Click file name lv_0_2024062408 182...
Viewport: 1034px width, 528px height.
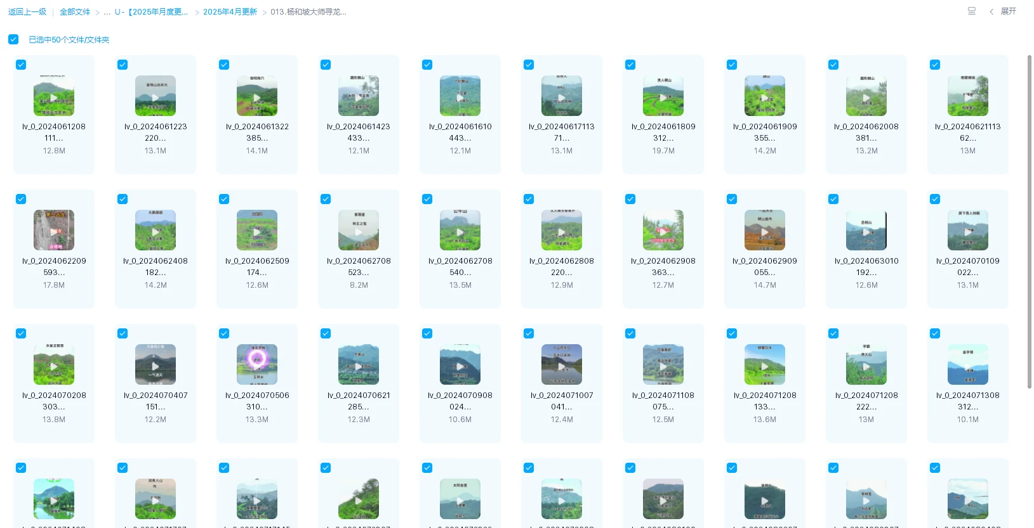pyautogui.click(x=156, y=267)
